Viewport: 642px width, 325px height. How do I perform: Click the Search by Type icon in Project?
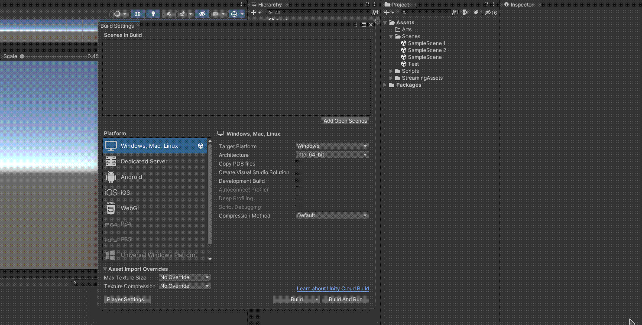point(465,13)
